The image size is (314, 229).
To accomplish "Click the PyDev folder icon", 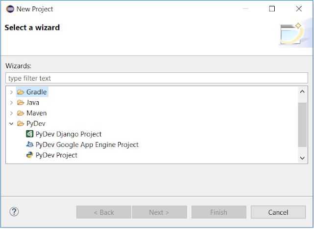I will 21,124.
